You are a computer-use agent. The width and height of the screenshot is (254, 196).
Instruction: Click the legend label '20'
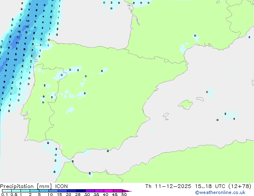[x=69, y=194]
